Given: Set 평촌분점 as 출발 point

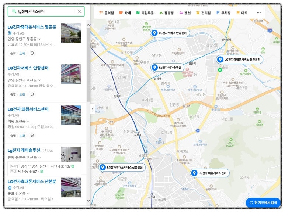Looking at the screenshot, I should point(13,54).
